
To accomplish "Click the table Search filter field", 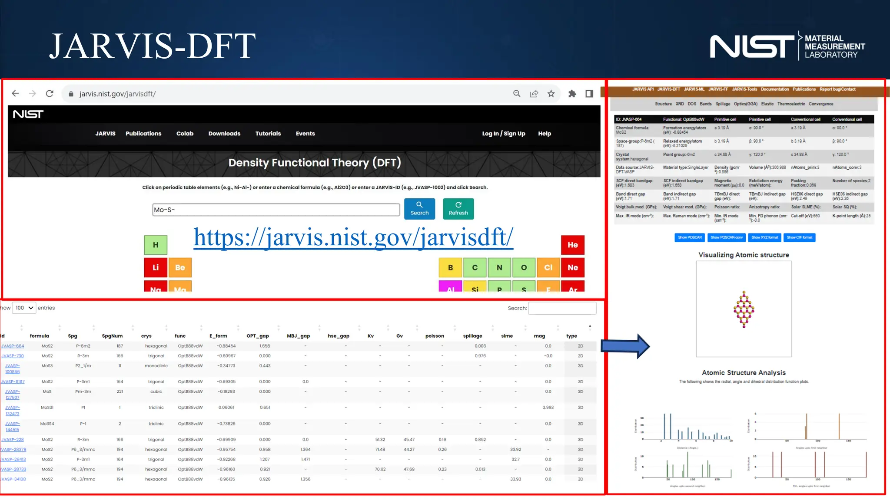I will coord(562,308).
